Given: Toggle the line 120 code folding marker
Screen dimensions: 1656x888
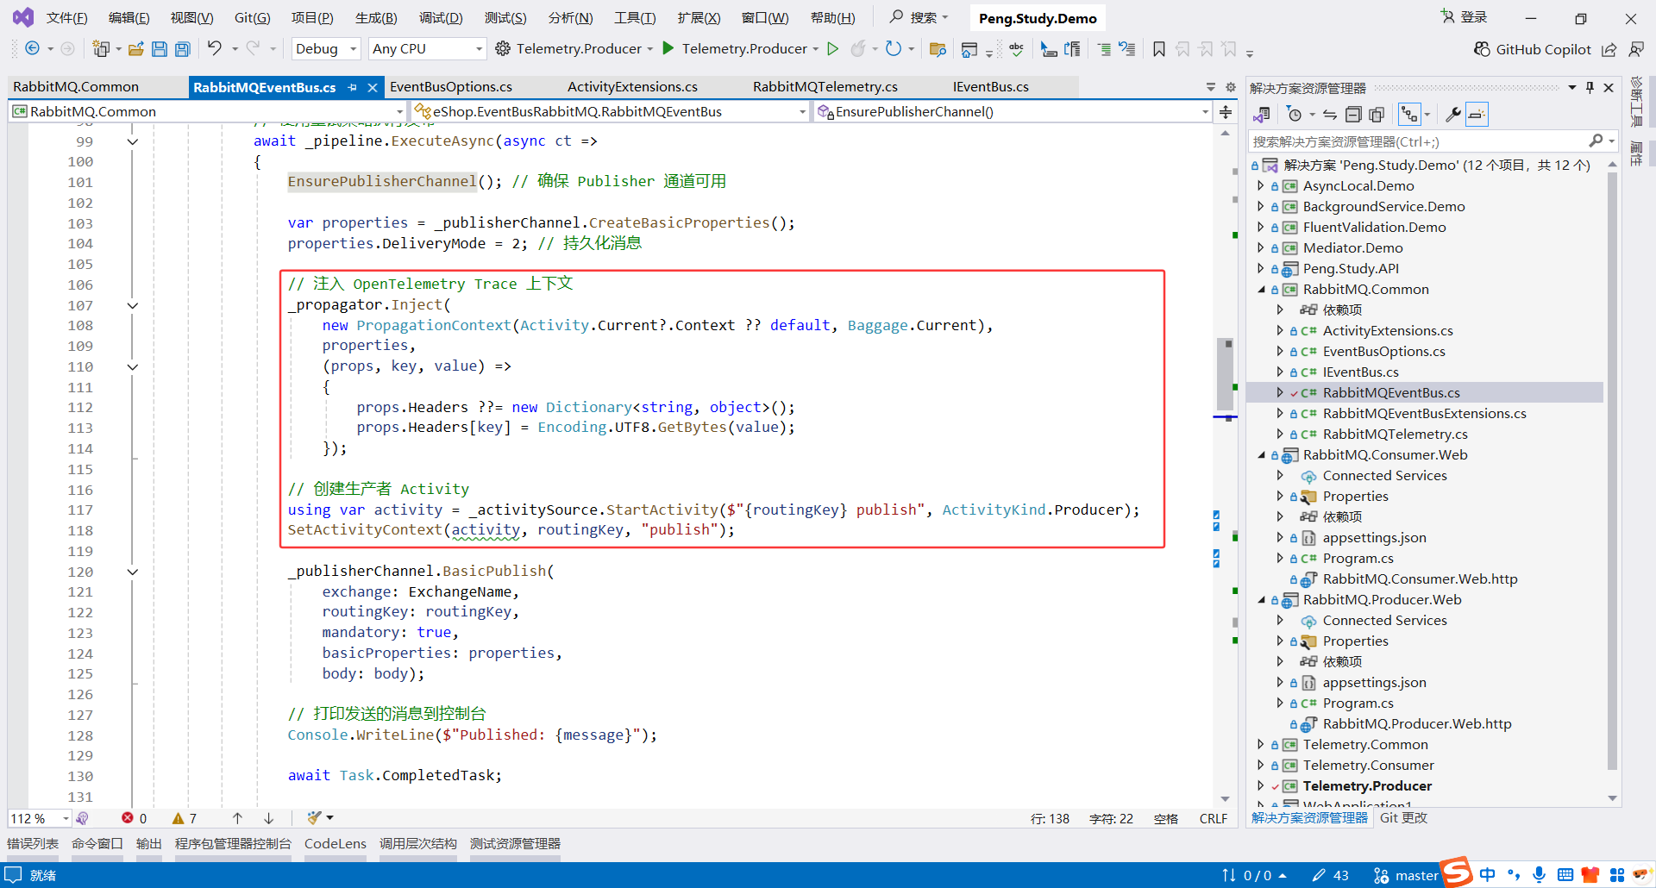Looking at the screenshot, I should [133, 572].
